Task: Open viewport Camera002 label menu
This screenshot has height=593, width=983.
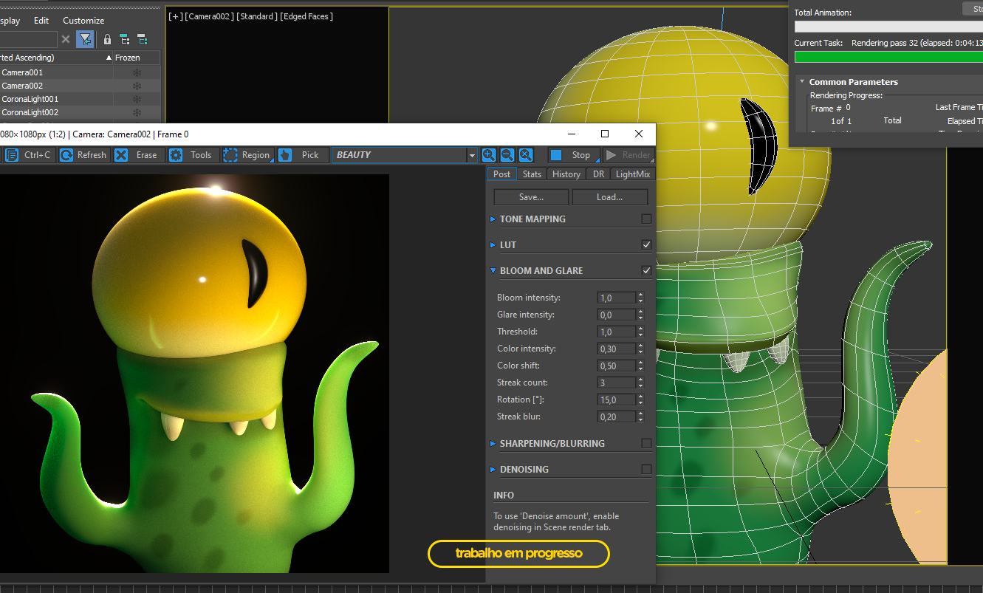Action: tap(208, 16)
